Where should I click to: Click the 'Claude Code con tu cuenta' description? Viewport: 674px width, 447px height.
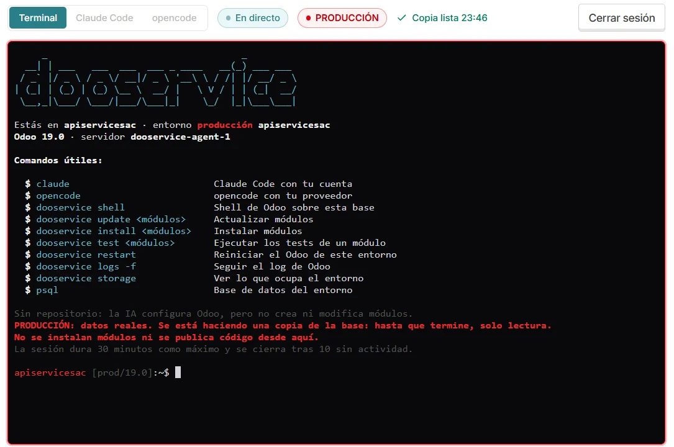coord(283,184)
